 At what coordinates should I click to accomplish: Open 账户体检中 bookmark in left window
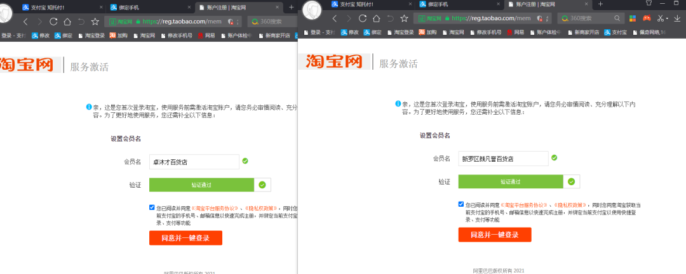(x=237, y=36)
